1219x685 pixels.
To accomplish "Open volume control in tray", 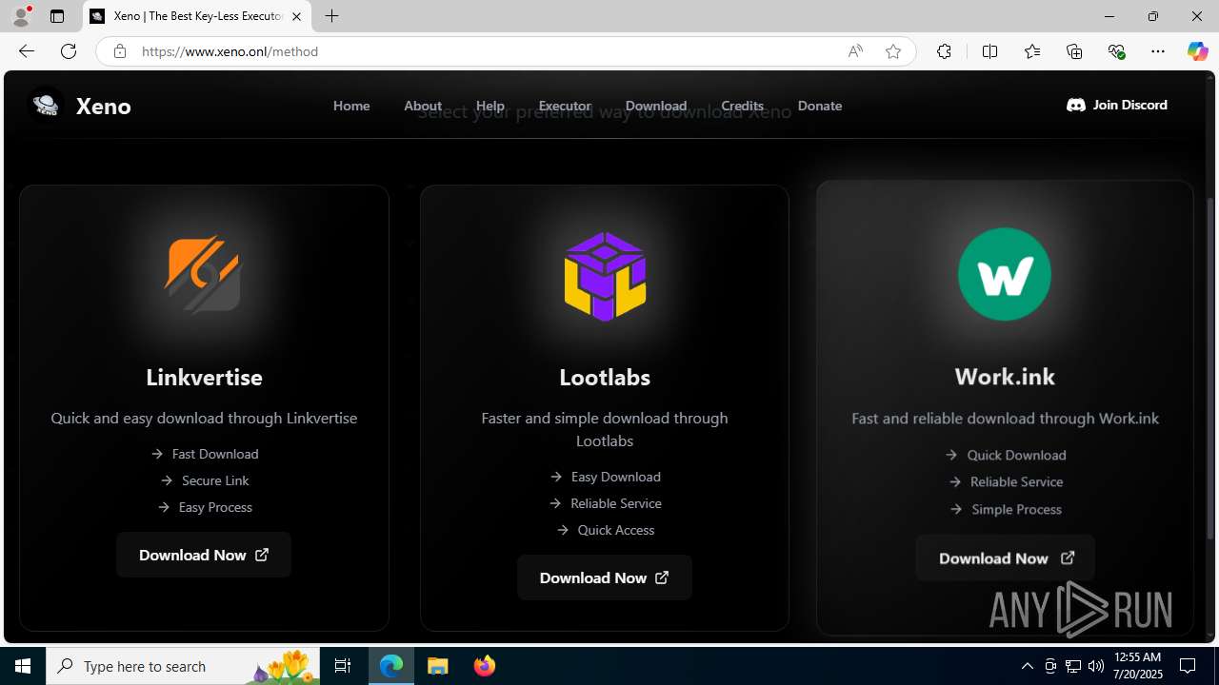I will 1096,666.
